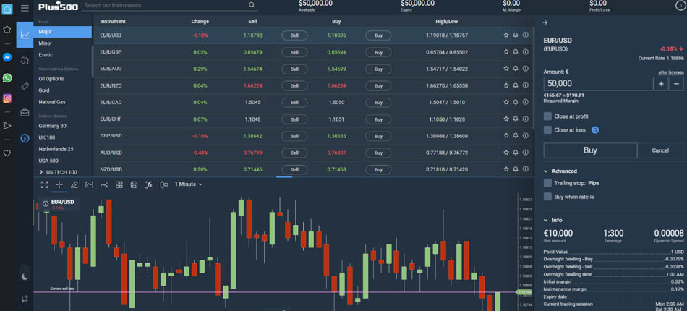
Task: Select the Minor forex category
Action: coord(45,43)
